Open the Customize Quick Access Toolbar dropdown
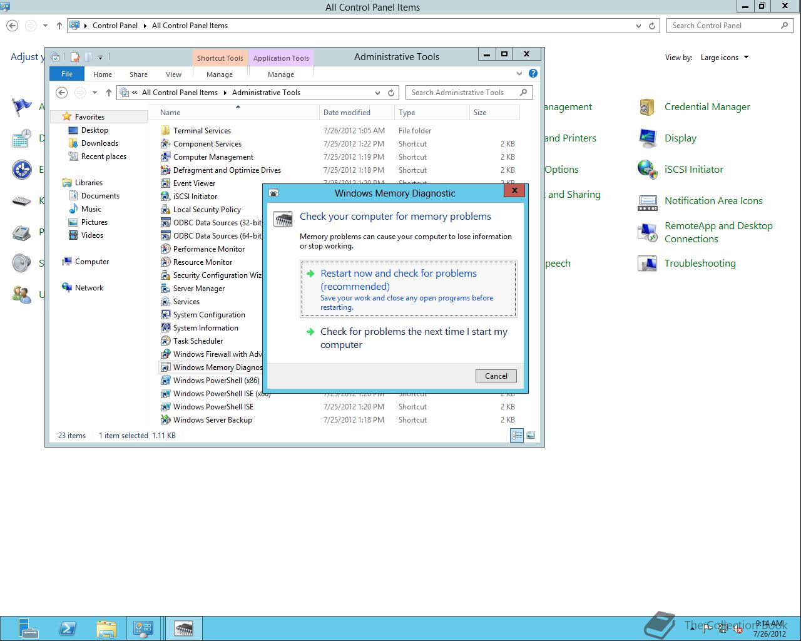This screenshot has width=801, height=641. 100,57
